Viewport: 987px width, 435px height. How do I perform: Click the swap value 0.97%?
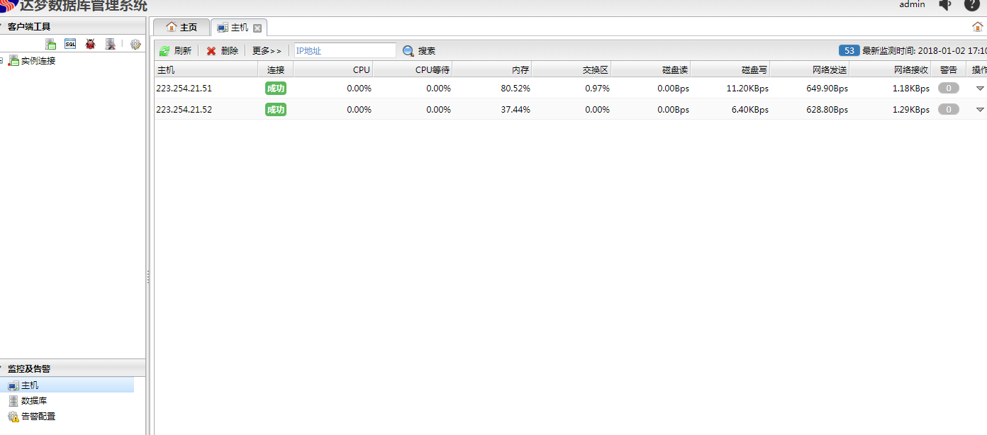tap(597, 89)
